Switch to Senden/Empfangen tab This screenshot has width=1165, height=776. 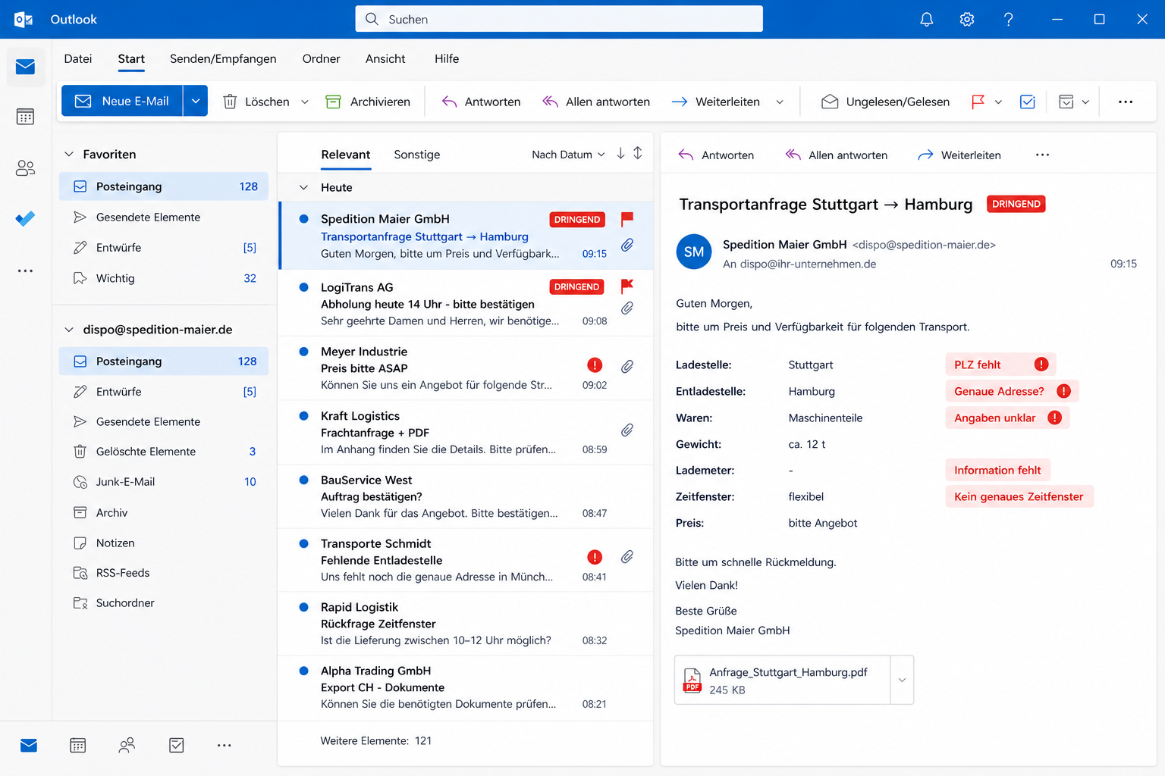point(223,59)
